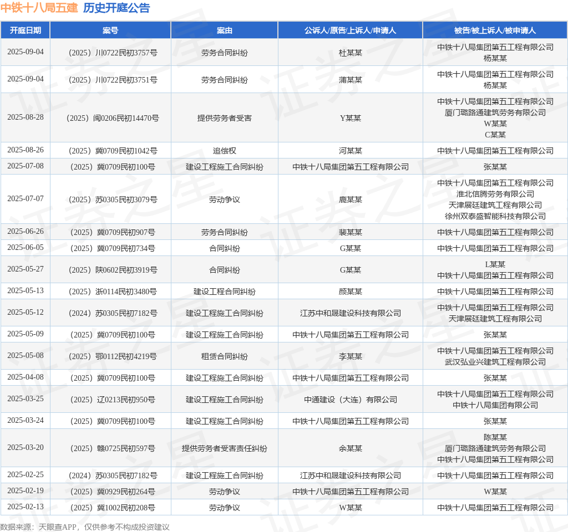The width and height of the screenshot is (568, 532).
Task: Click defendant 陈某某
Action: pyautogui.click(x=495, y=437)
